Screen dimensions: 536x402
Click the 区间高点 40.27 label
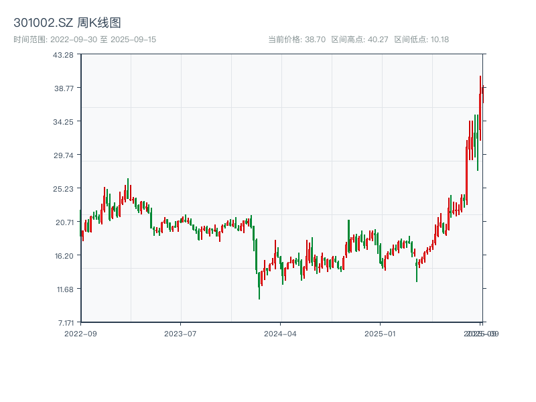click(360, 40)
